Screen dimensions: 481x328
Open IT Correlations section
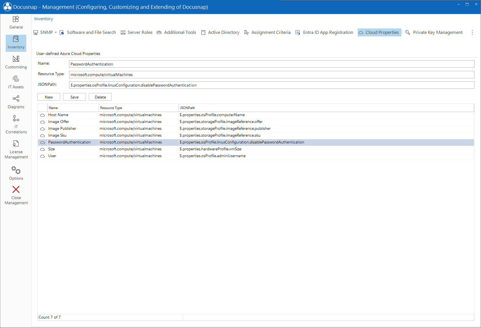(16, 124)
